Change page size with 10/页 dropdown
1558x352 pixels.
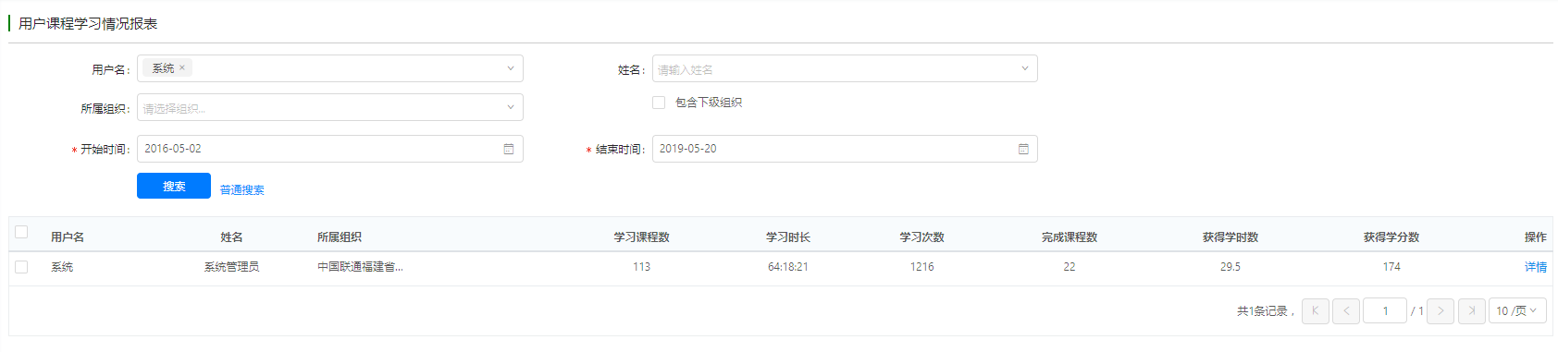click(x=1517, y=311)
